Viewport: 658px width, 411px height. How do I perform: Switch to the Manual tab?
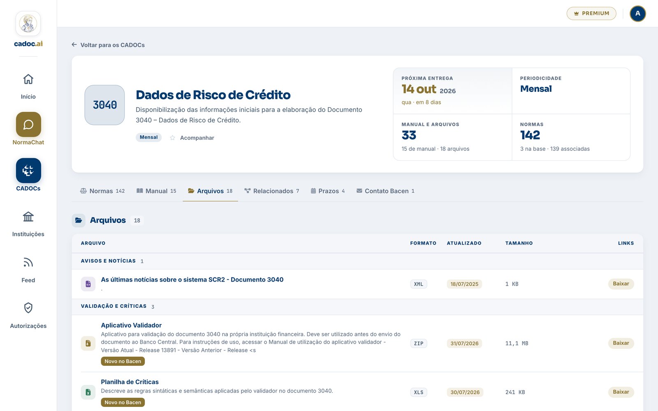tap(156, 191)
